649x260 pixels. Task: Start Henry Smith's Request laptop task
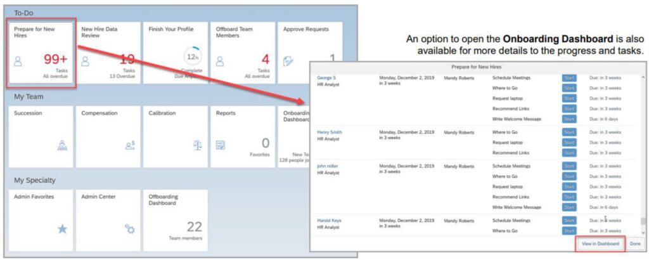tap(569, 143)
